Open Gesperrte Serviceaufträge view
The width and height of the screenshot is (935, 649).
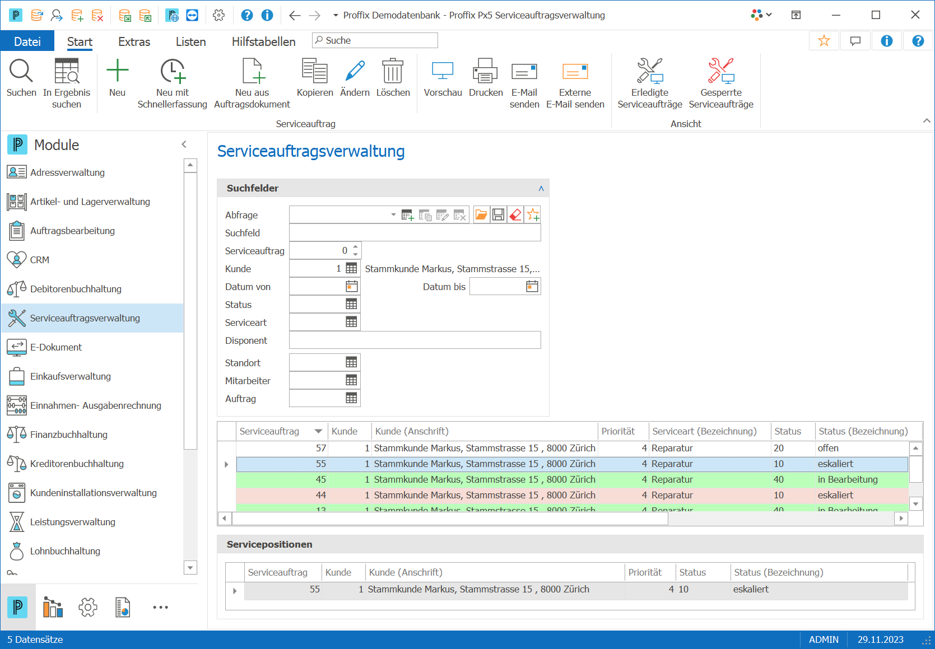(x=721, y=83)
